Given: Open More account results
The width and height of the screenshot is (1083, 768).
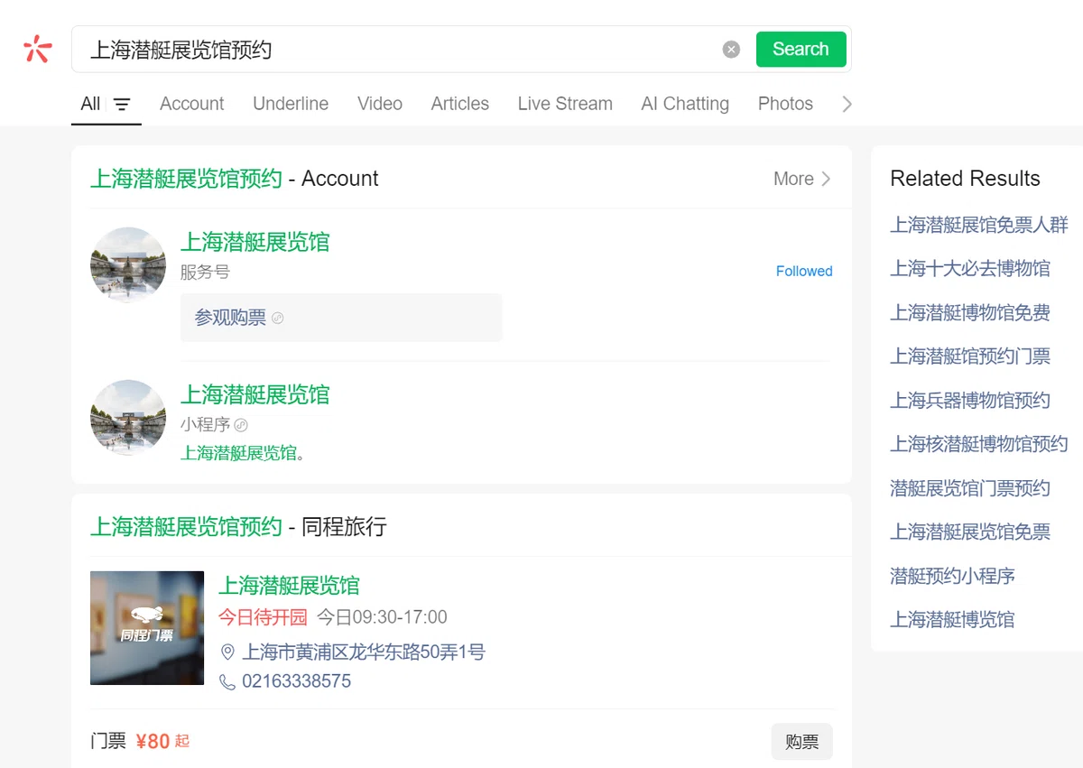Looking at the screenshot, I should click(x=802, y=179).
